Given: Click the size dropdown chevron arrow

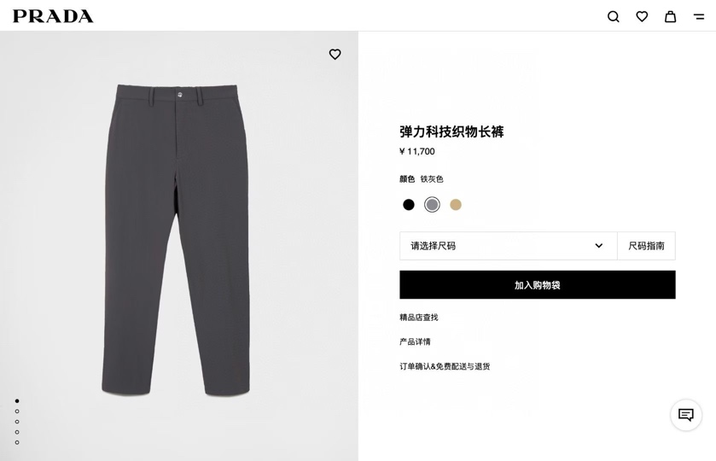Looking at the screenshot, I should 598,246.
